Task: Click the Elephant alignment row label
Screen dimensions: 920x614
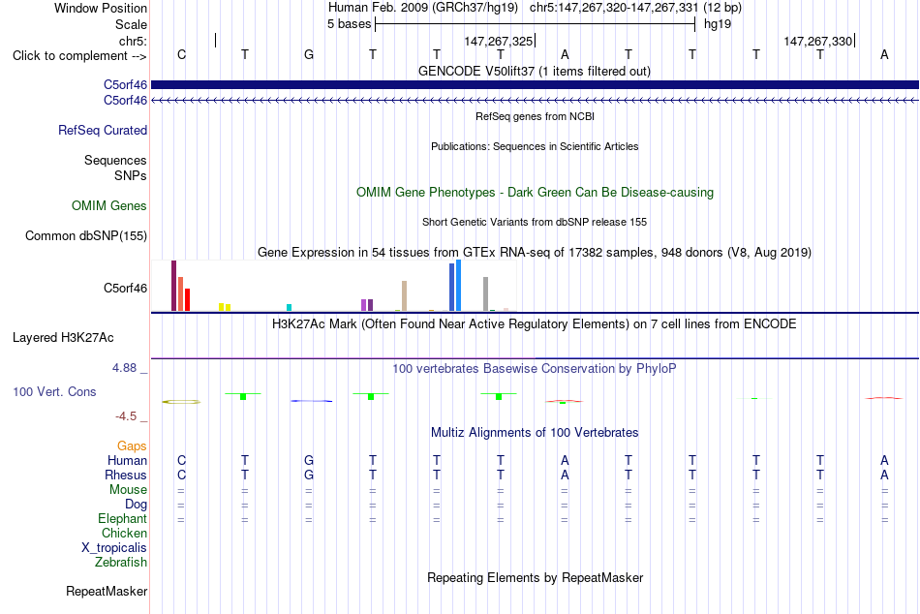Action: click(x=122, y=519)
